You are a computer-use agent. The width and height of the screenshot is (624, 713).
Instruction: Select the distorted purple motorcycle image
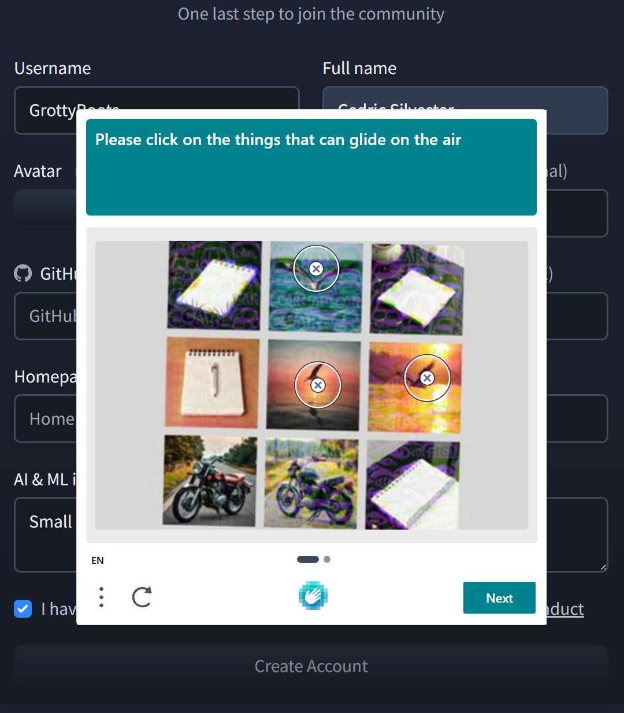pyautogui.click(x=311, y=484)
